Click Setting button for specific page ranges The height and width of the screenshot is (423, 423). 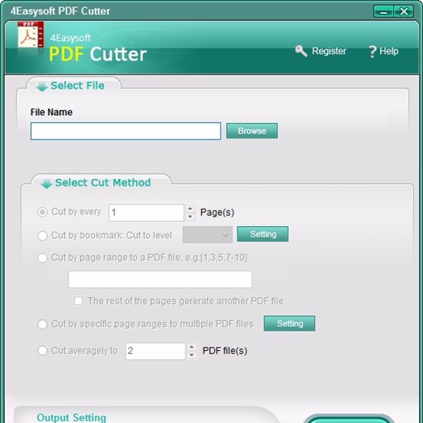coord(289,323)
